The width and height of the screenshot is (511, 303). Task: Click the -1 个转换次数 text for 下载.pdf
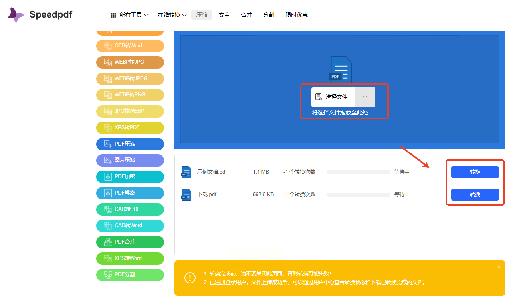click(299, 195)
